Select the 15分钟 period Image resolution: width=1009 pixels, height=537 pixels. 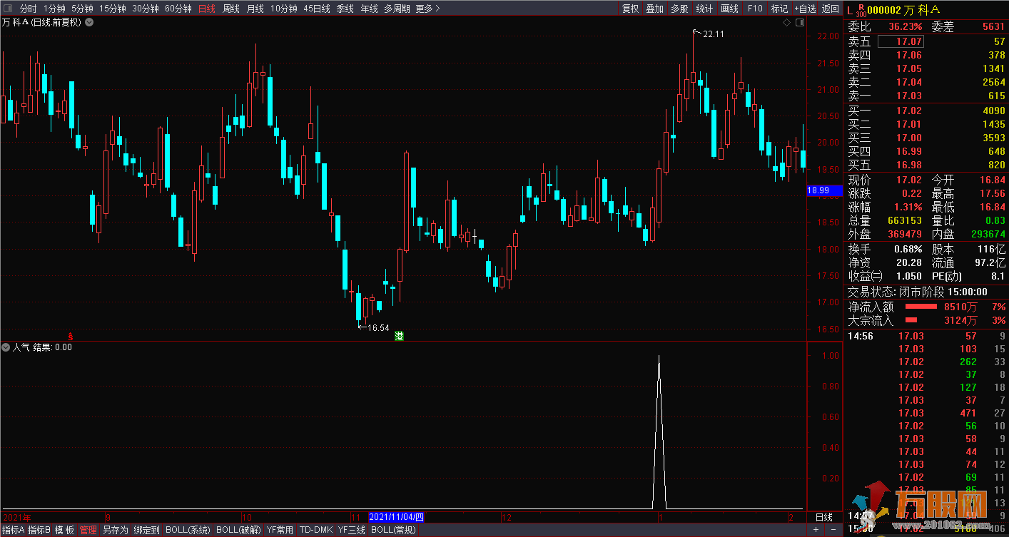click(113, 9)
